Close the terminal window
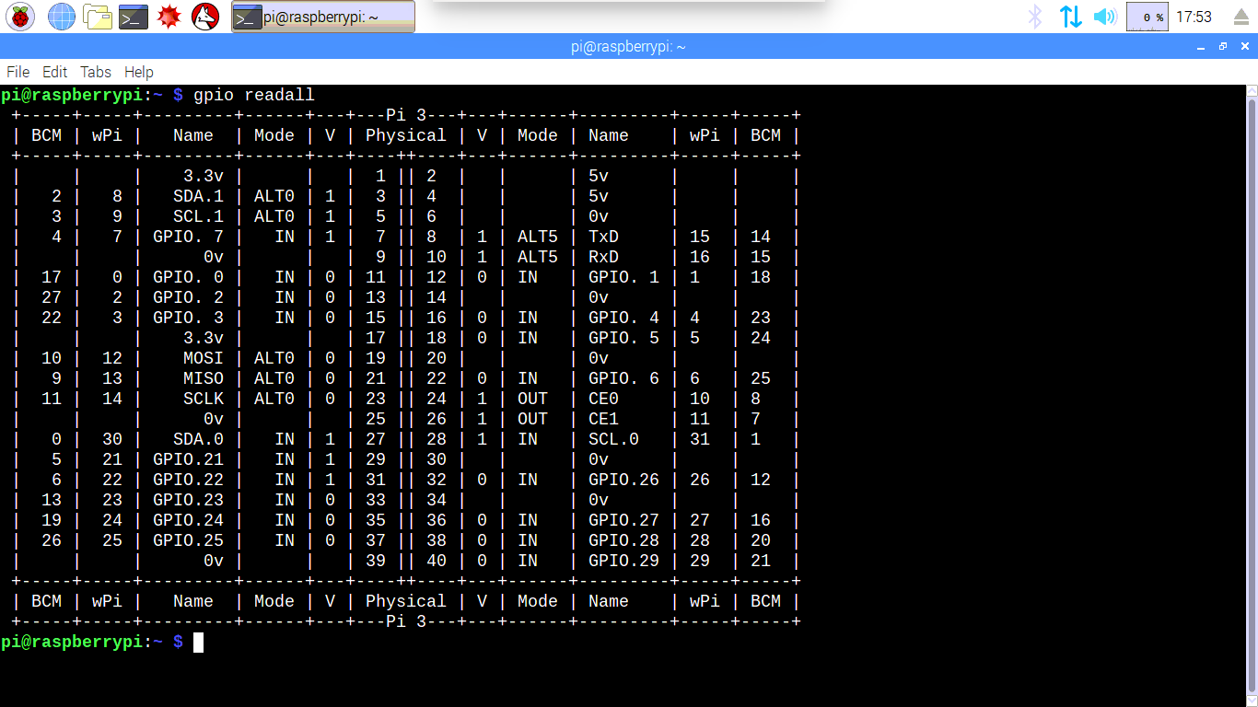 point(1243,46)
